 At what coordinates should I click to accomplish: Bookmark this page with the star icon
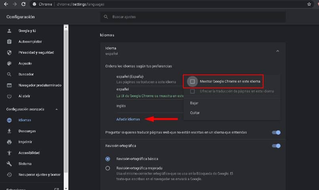(x=309, y=4)
